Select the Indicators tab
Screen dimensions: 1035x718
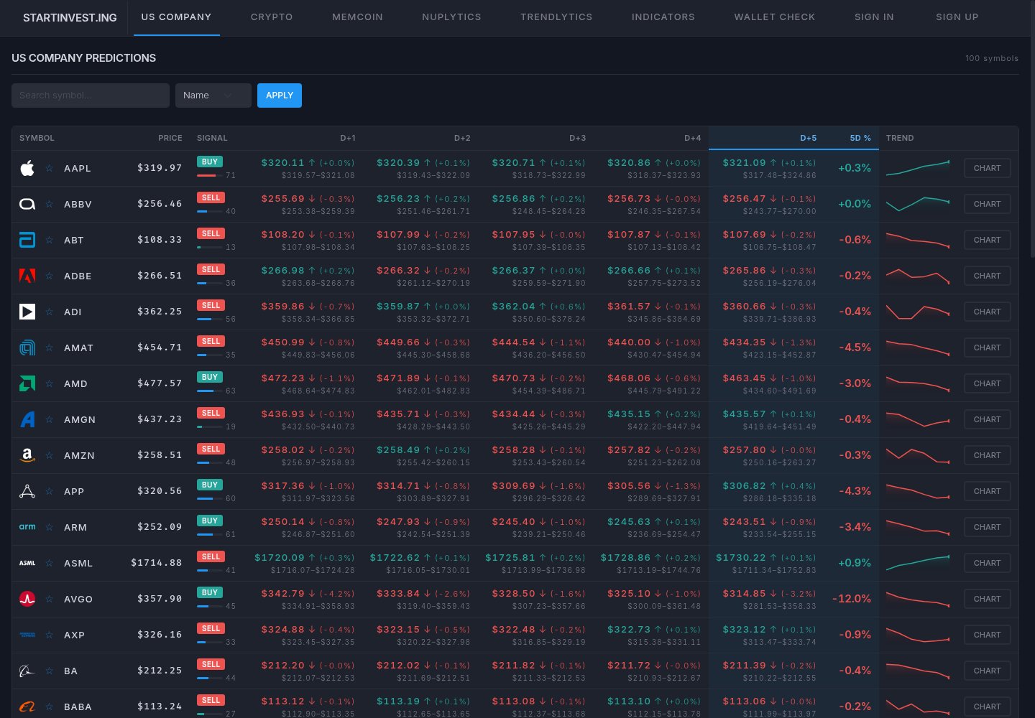point(663,17)
